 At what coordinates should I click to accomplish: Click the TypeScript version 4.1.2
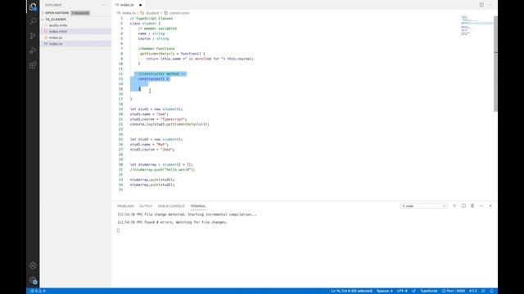click(x=473, y=291)
